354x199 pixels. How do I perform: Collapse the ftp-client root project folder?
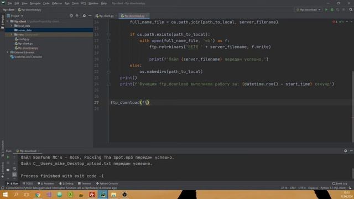point(8,22)
